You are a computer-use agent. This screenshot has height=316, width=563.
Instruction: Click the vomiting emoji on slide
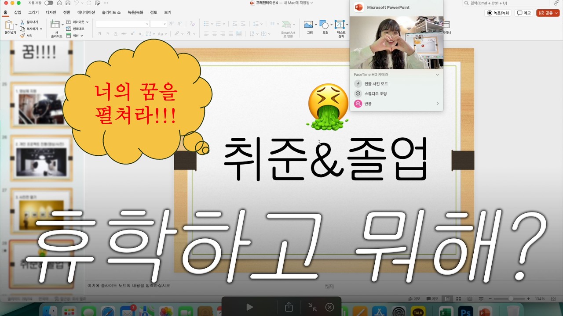327,107
